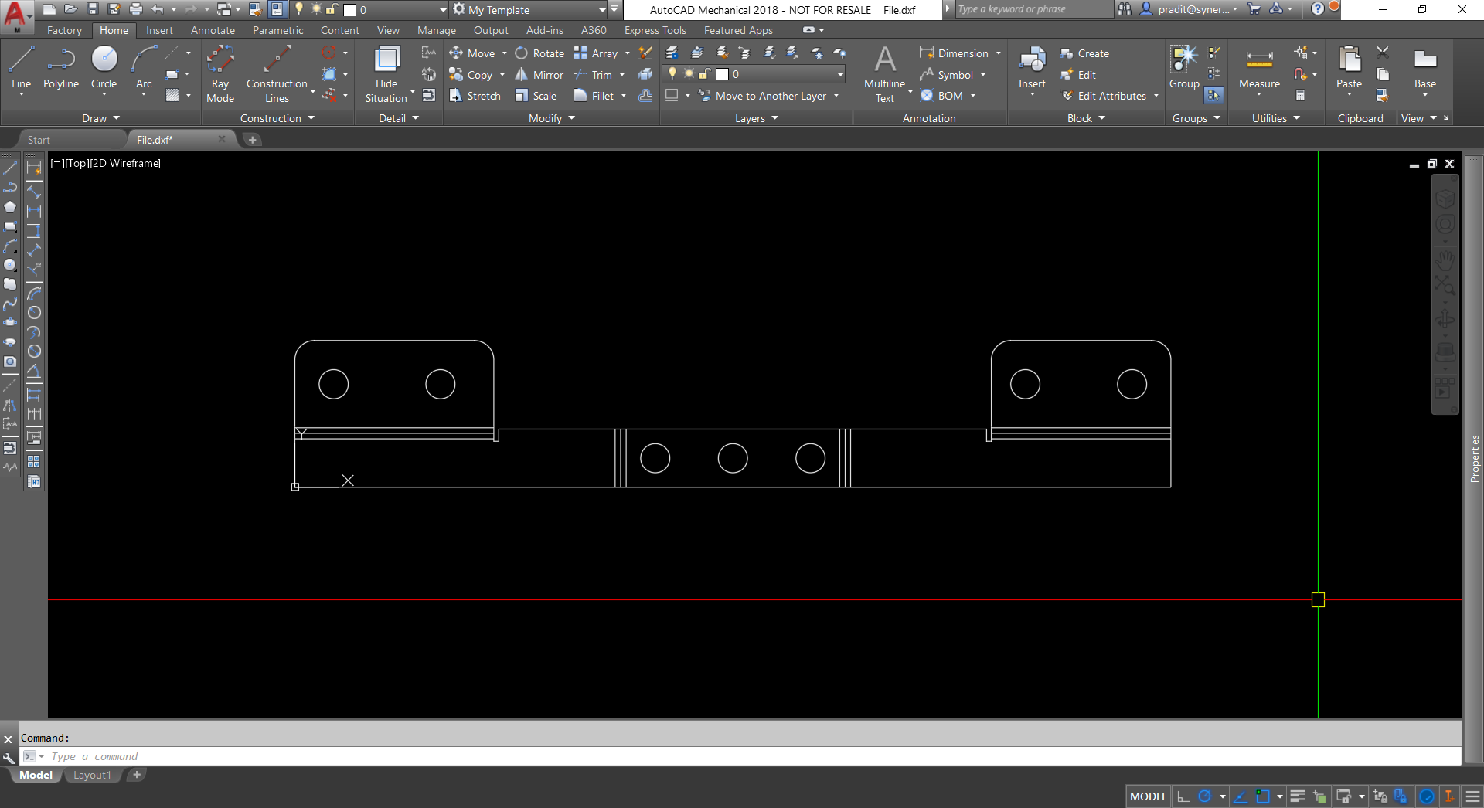1484x808 pixels.
Task: Open the Multiline Text tool
Action: 883,74
